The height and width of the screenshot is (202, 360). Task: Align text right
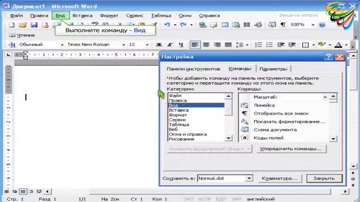[217, 45]
